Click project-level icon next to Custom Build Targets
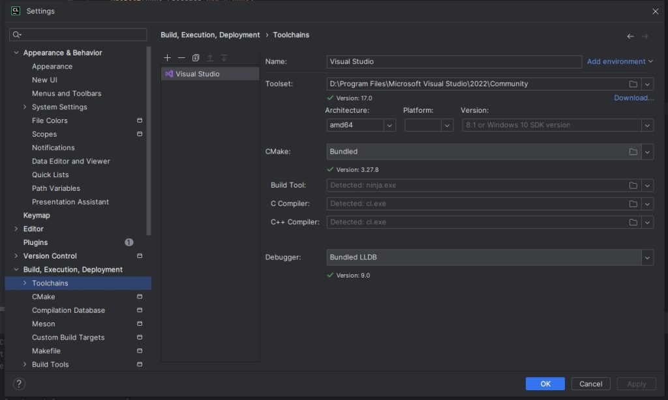The width and height of the screenshot is (668, 400). [x=140, y=337]
